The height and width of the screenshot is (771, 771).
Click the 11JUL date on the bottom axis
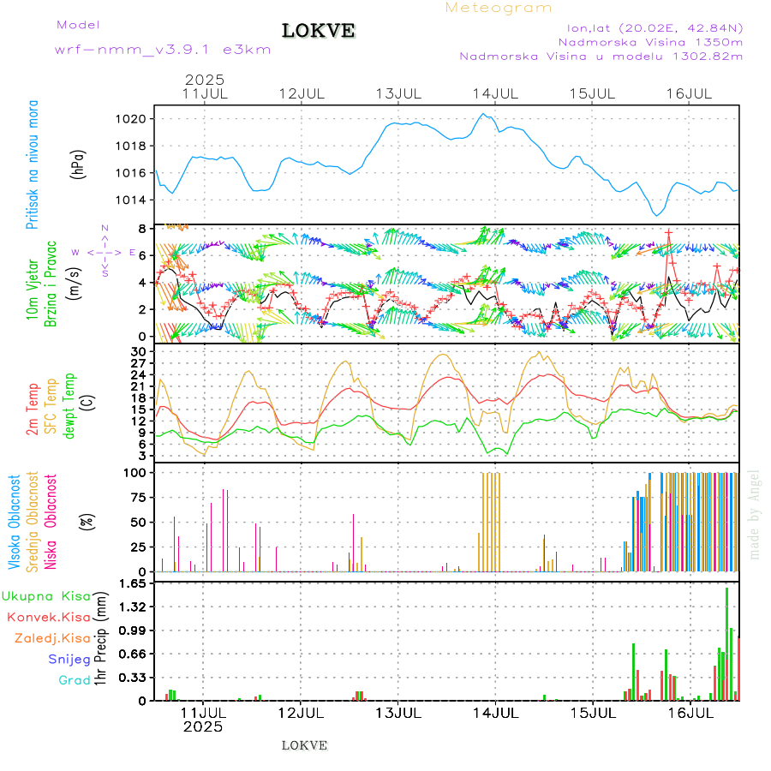tap(204, 712)
